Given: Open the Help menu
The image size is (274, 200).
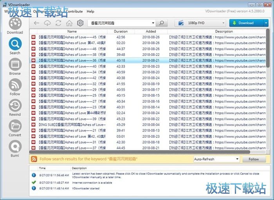Looking at the screenshot, I should click(90, 11).
